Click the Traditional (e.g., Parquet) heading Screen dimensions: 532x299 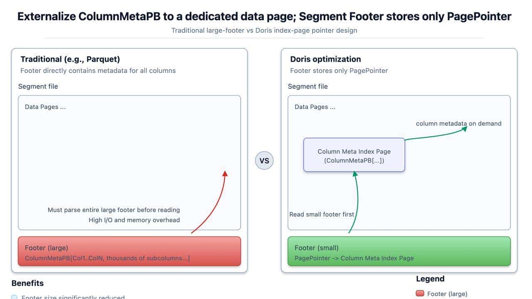tap(70, 59)
